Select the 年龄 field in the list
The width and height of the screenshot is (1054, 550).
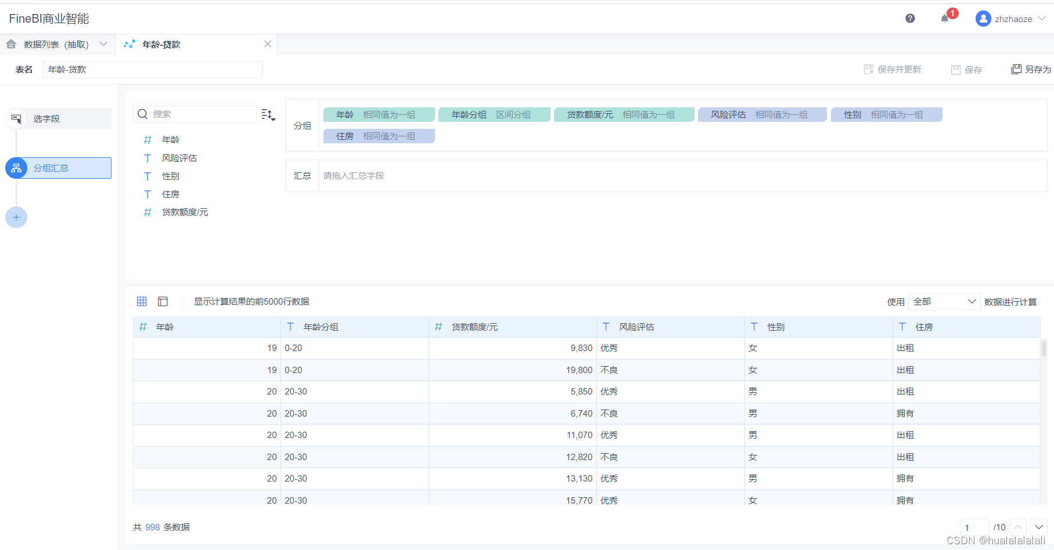tap(171, 140)
